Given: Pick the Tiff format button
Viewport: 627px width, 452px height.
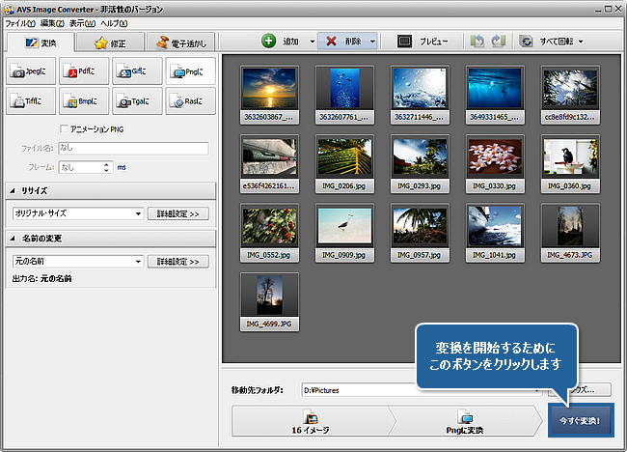Looking at the screenshot, I should pyautogui.click(x=31, y=100).
